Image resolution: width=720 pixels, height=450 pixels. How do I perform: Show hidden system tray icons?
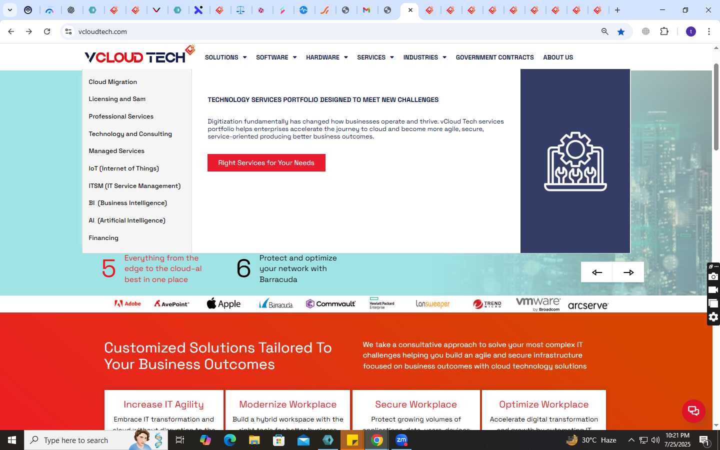tap(631, 440)
